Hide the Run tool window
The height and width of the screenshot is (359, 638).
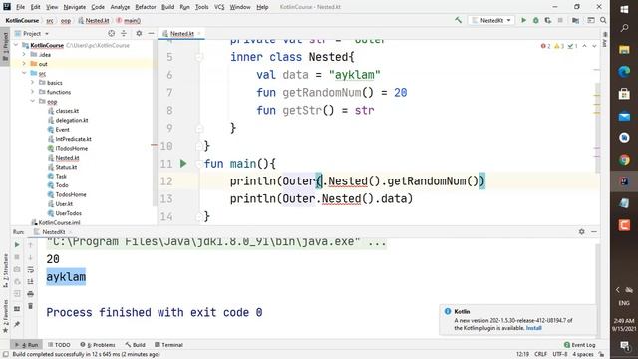[594, 231]
